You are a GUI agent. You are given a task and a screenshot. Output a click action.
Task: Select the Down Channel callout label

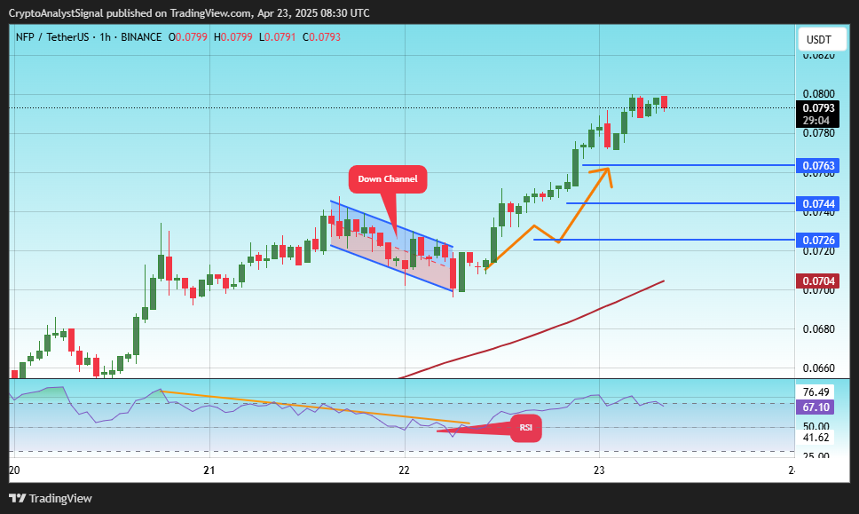(x=387, y=179)
